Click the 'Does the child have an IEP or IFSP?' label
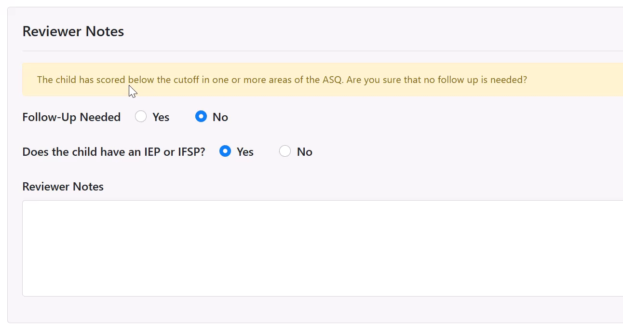 (114, 152)
